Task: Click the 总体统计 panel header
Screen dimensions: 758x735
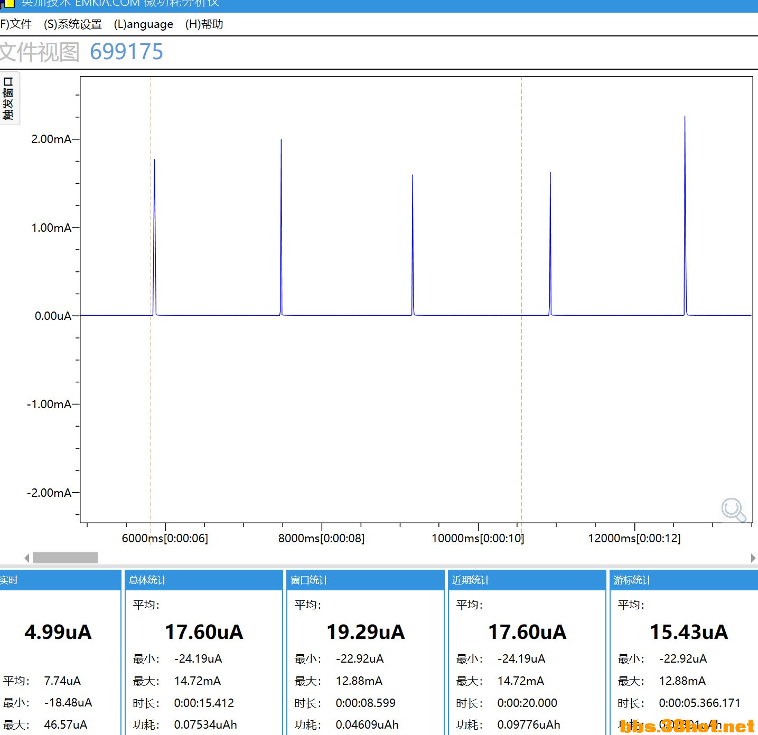Action: pyautogui.click(x=203, y=580)
